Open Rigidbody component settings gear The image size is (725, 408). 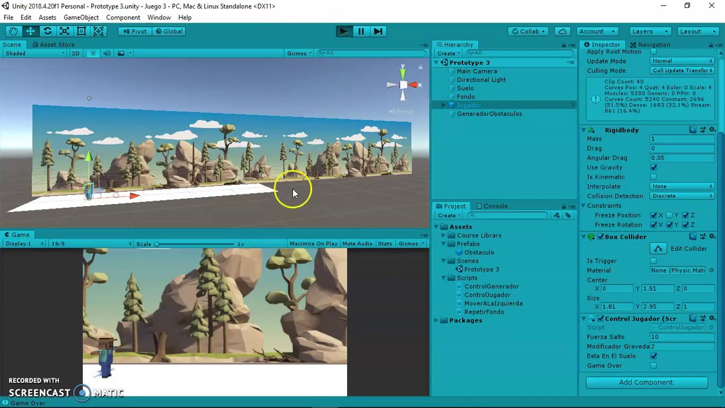[713, 130]
